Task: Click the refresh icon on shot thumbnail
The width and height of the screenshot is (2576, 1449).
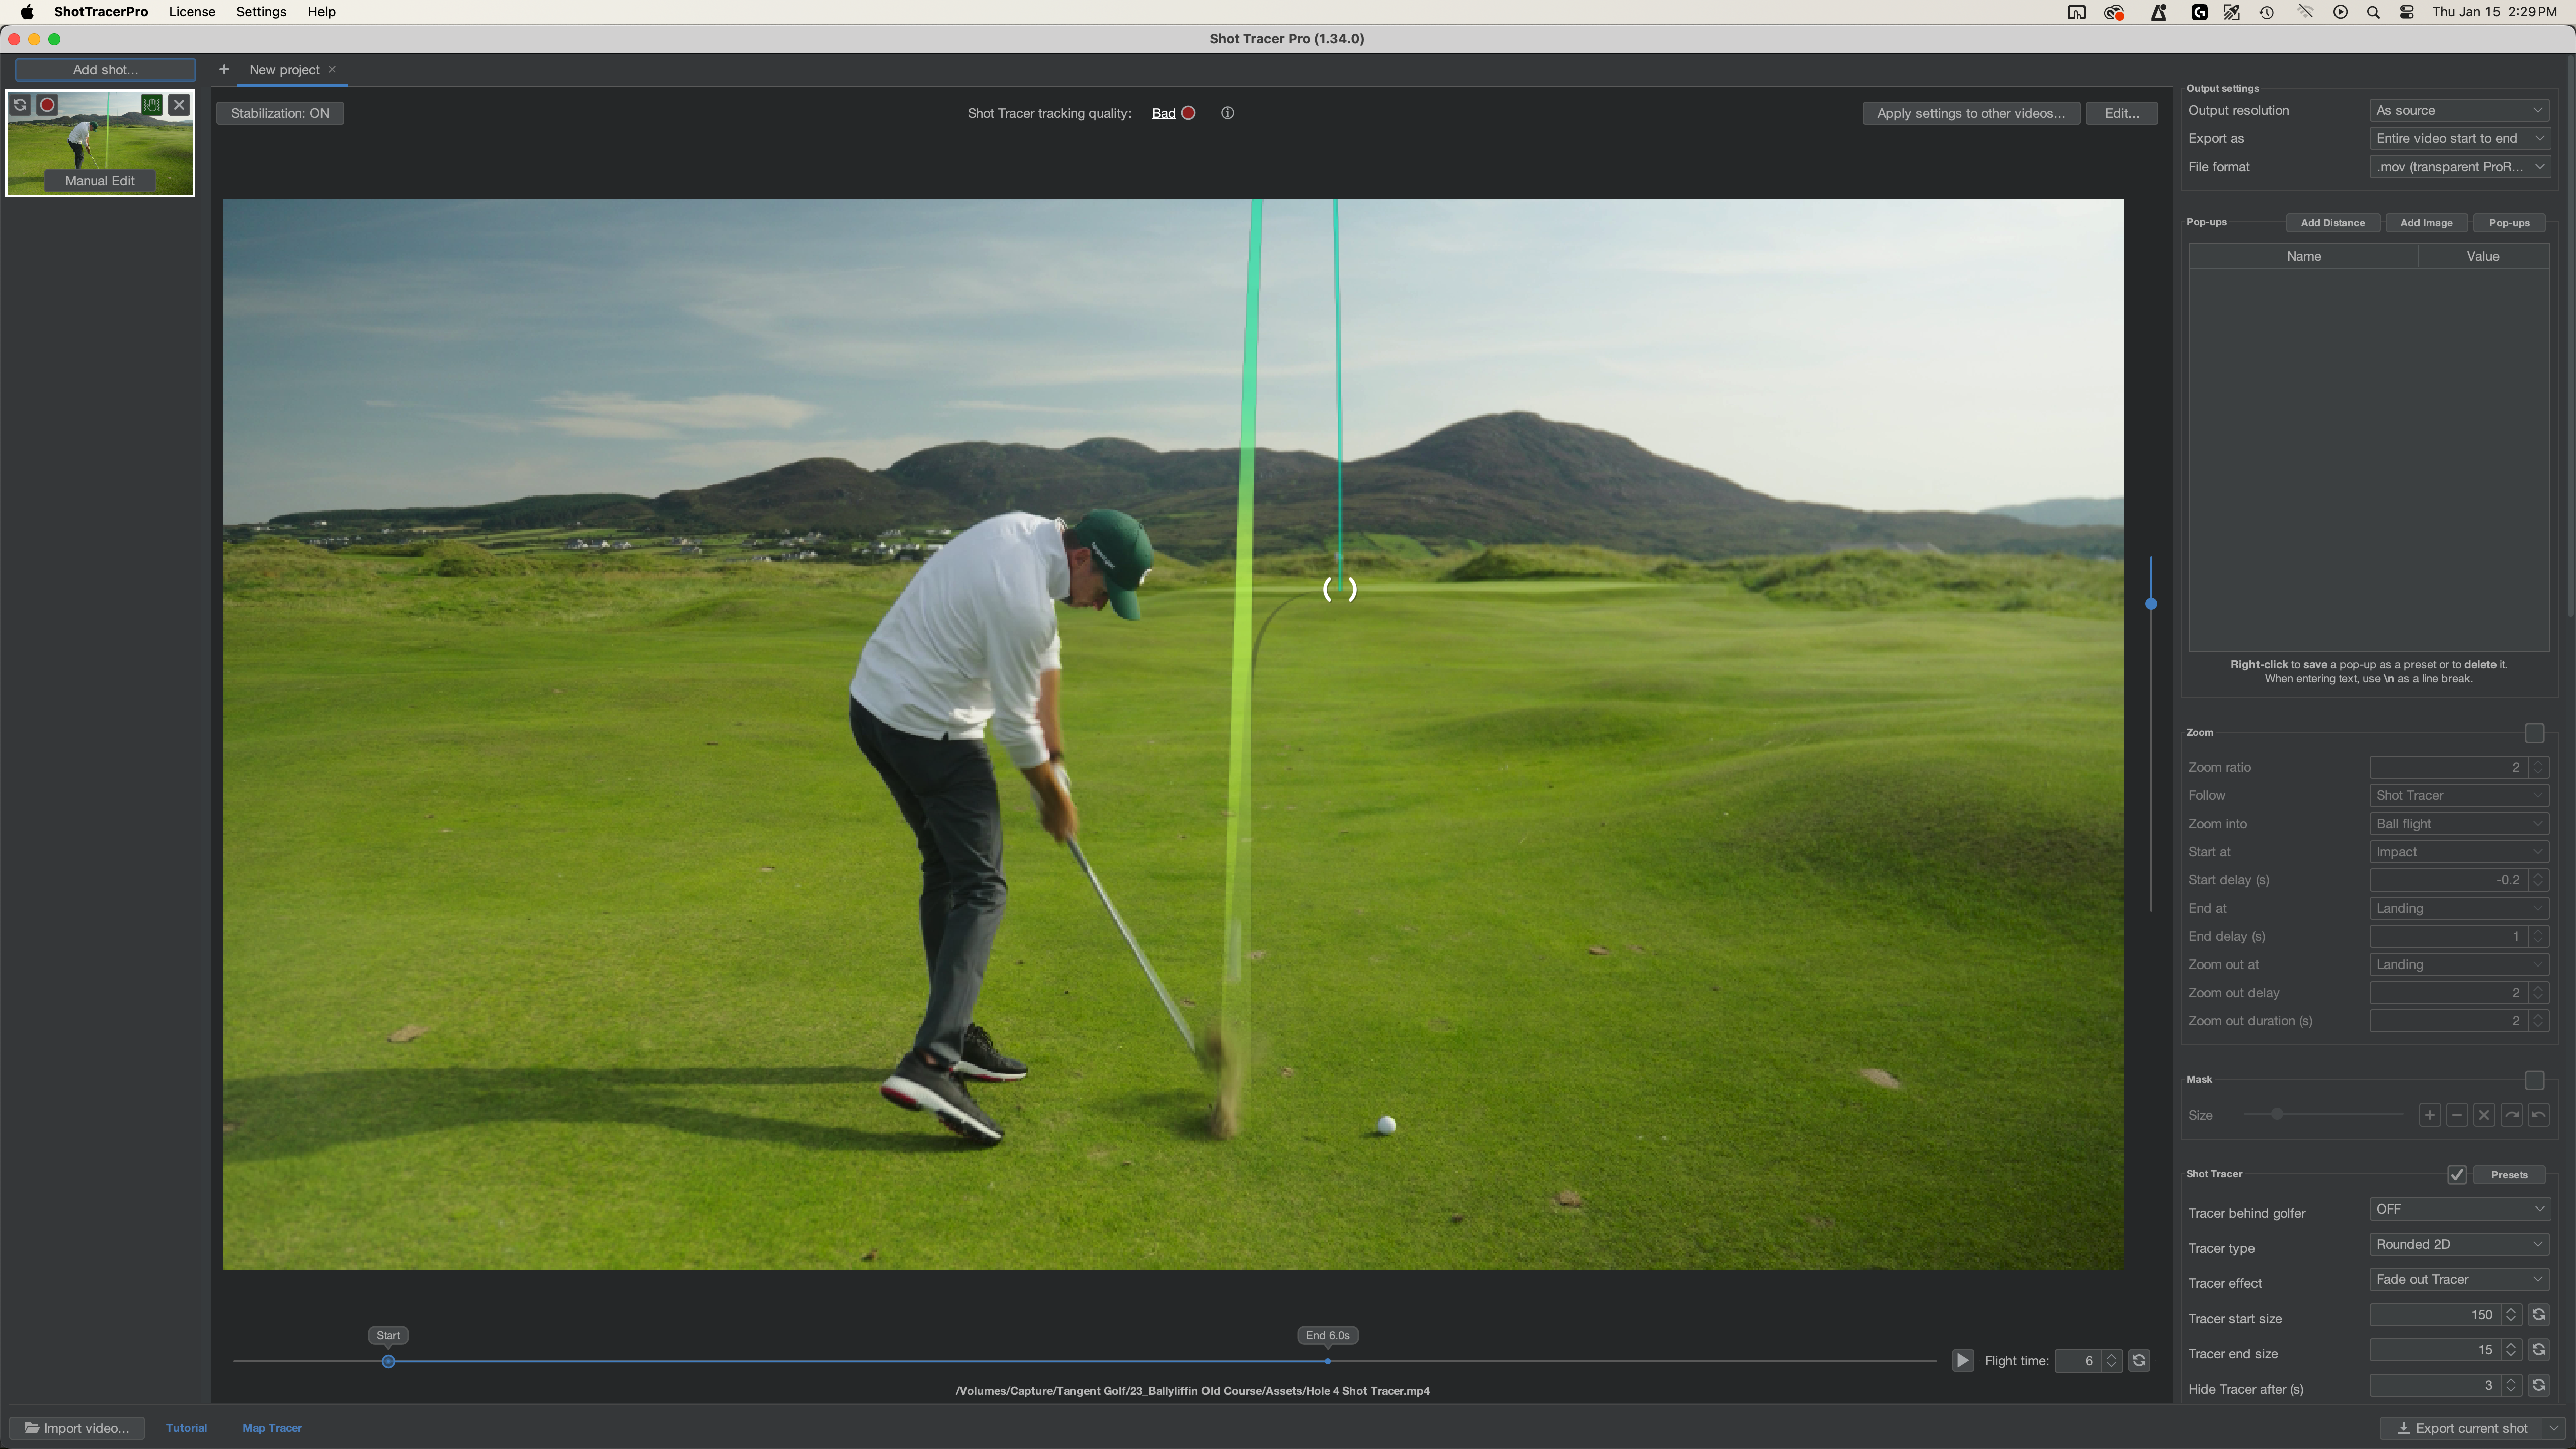Action: (20, 105)
